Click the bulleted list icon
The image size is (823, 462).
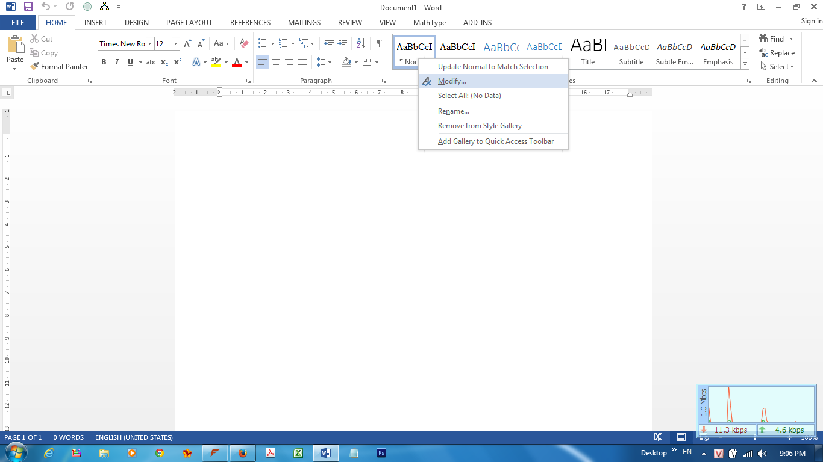[263, 43]
